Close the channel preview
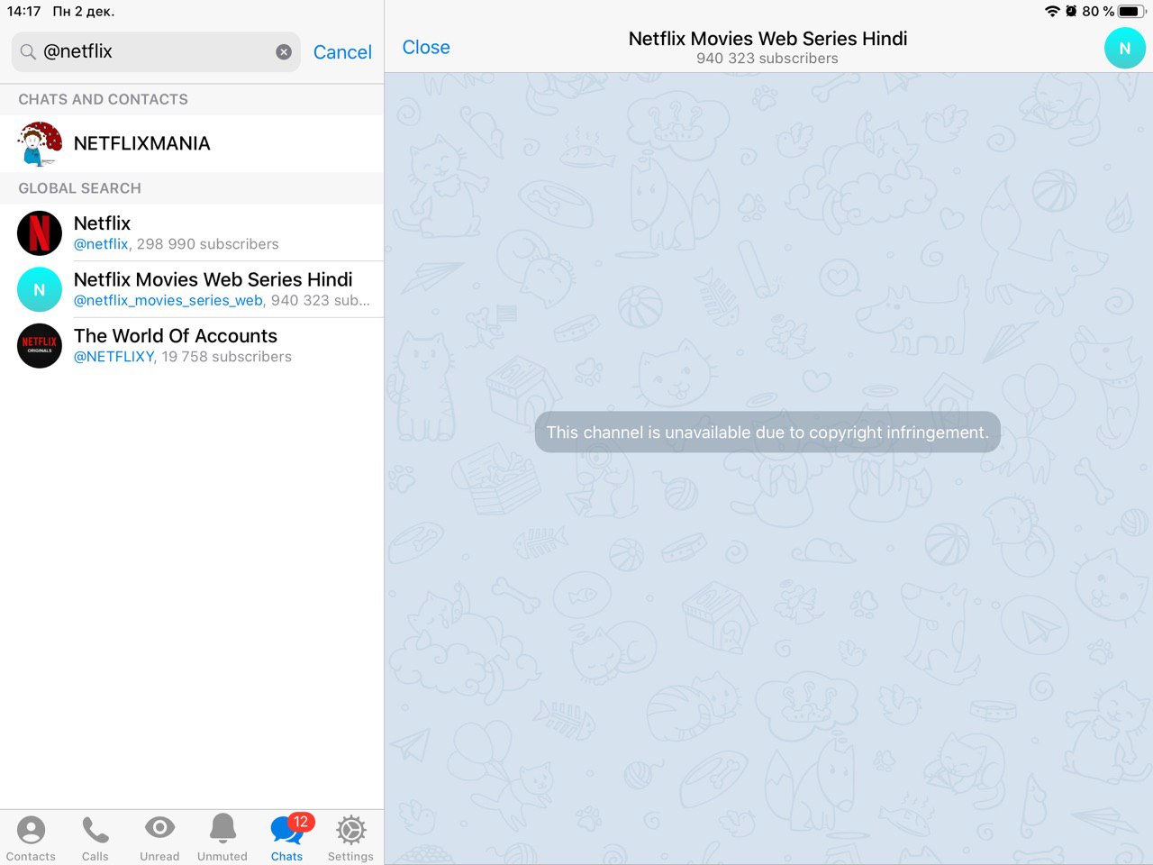 pyautogui.click(x=426, y=48)
